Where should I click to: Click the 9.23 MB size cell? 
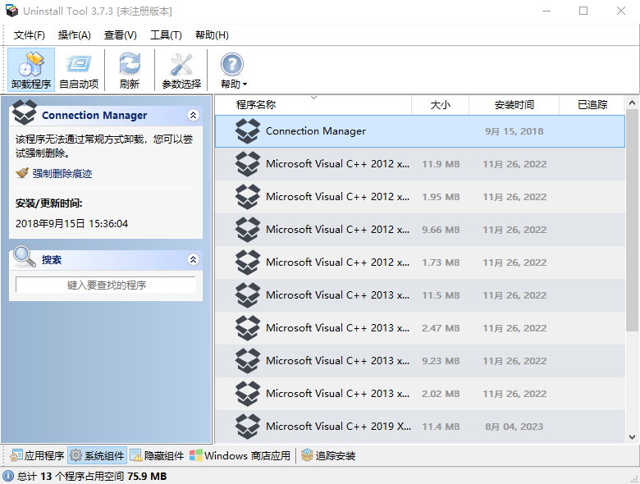pos(441,361)
